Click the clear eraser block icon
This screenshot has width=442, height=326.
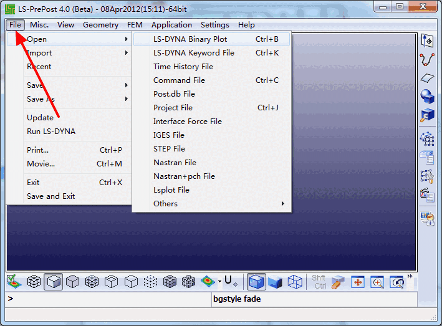338,282
